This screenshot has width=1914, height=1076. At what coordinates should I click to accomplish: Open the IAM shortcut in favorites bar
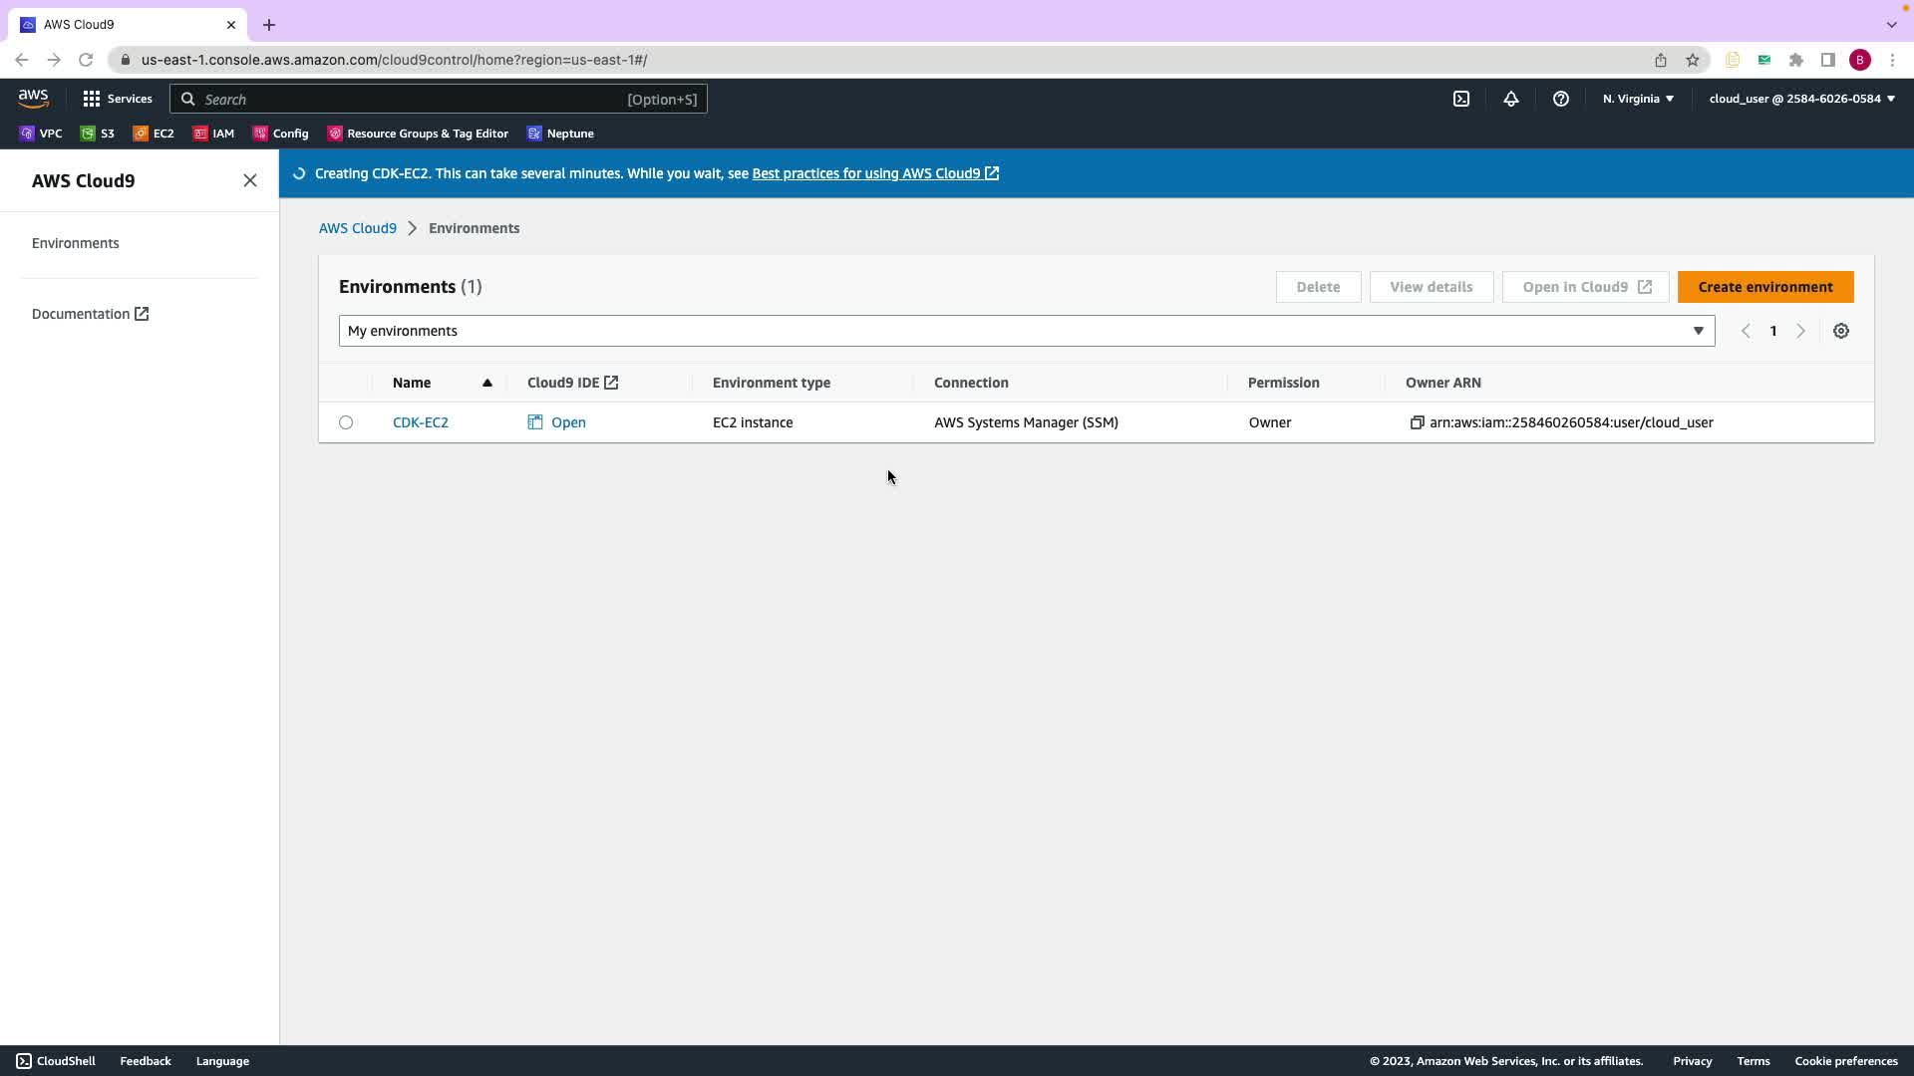[213, 134]
